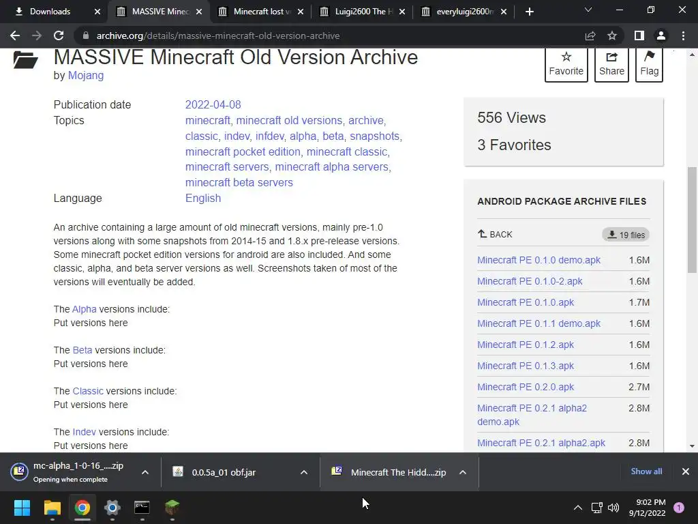This screenshot has width=698, height=524.
Task: Download Minecraft PE 0.1.0 demo.apk
Action: point(538,260)
